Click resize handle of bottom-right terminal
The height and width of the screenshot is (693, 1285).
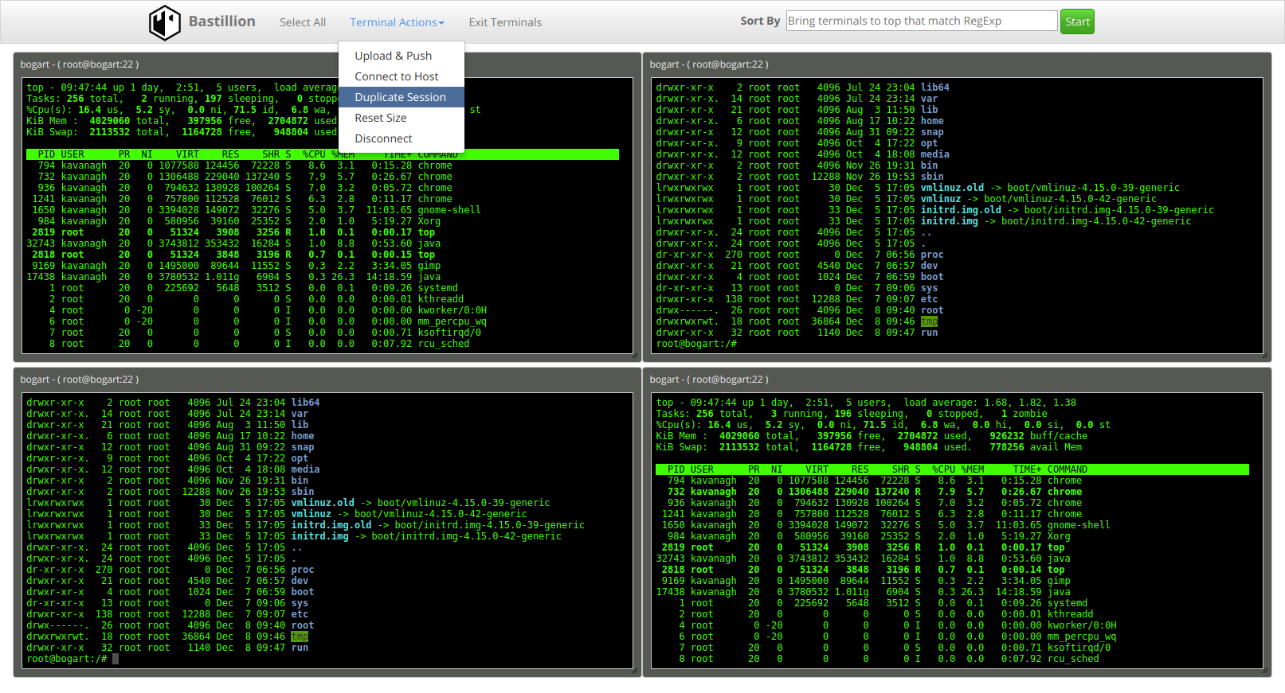tap(1264, 671)
